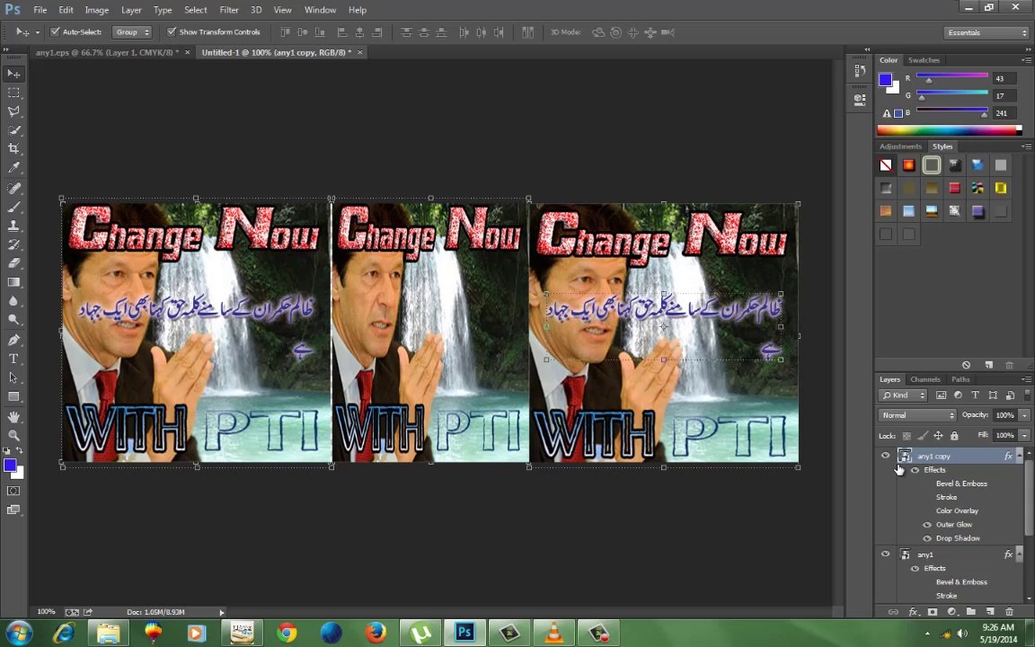Image resolution: width=1035 pixels, height=647 pixels.
Task: Select the Eraser tool
Action: click(13, 262)
